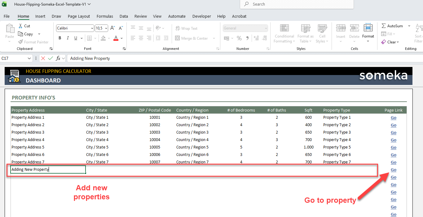The width and height of the screenshot is (423, 217).
Task: Click the Format Painter brush icon
Action: 21,42
